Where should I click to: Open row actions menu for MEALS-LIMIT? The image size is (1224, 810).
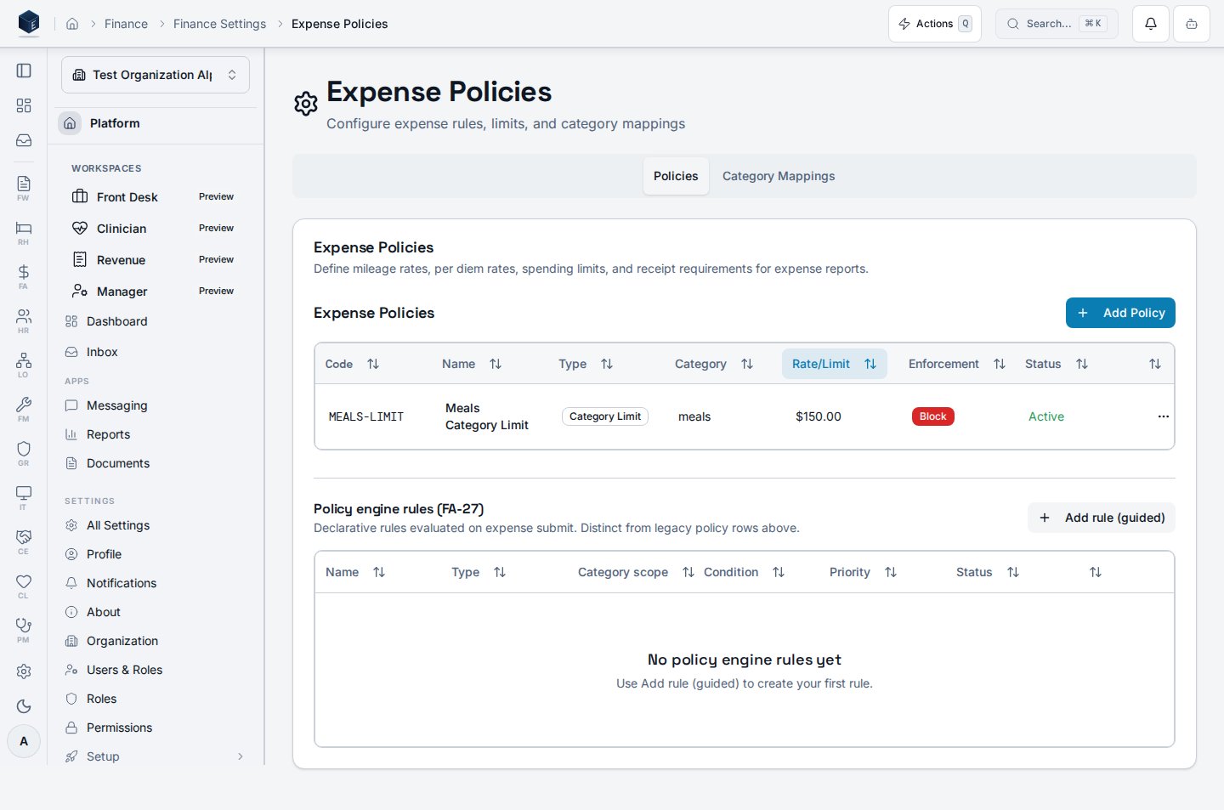pos(1163,416)
